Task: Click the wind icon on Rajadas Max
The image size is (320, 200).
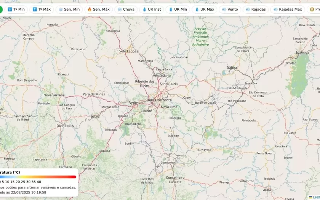Action: click(275, 10)
